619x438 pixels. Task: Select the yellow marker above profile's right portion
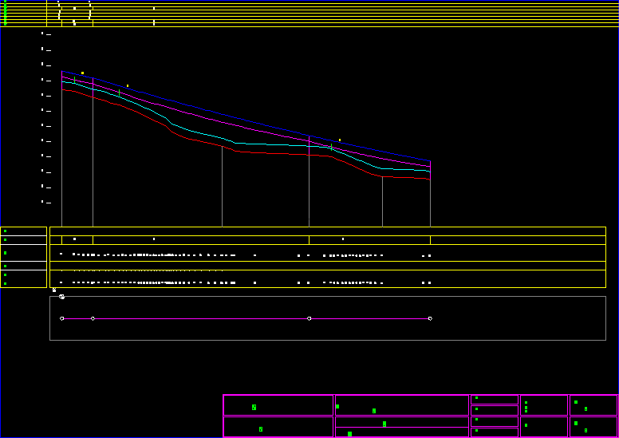click(340, 140)
